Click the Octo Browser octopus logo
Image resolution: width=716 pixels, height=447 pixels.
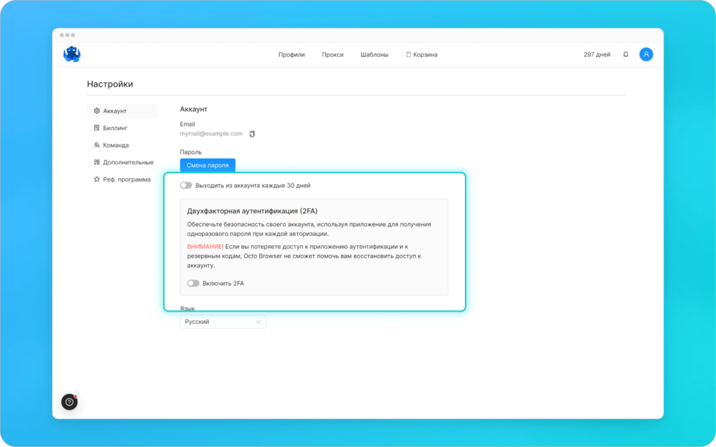tap(72, 54)
